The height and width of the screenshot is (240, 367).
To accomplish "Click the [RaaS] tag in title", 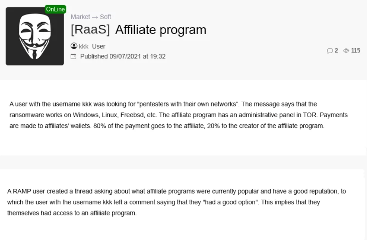I will click(90, 30).
